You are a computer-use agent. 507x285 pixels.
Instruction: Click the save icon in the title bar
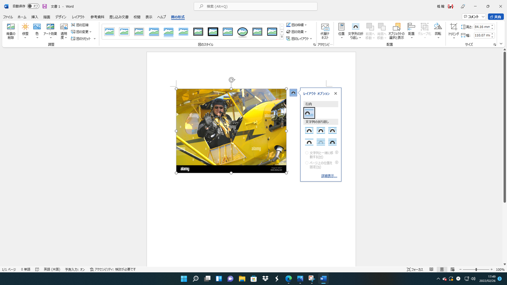(44, 6)
